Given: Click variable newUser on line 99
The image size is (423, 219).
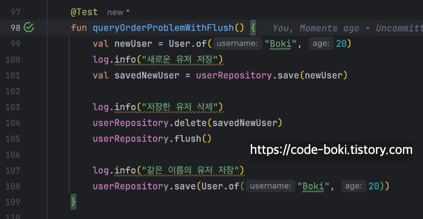Looking at the screenshot, I should click(x=134, y=43).
